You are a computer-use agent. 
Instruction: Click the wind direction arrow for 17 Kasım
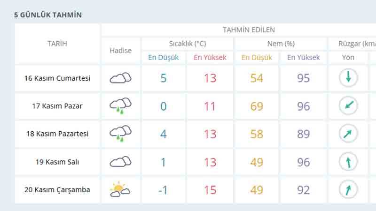click(348, 106)
